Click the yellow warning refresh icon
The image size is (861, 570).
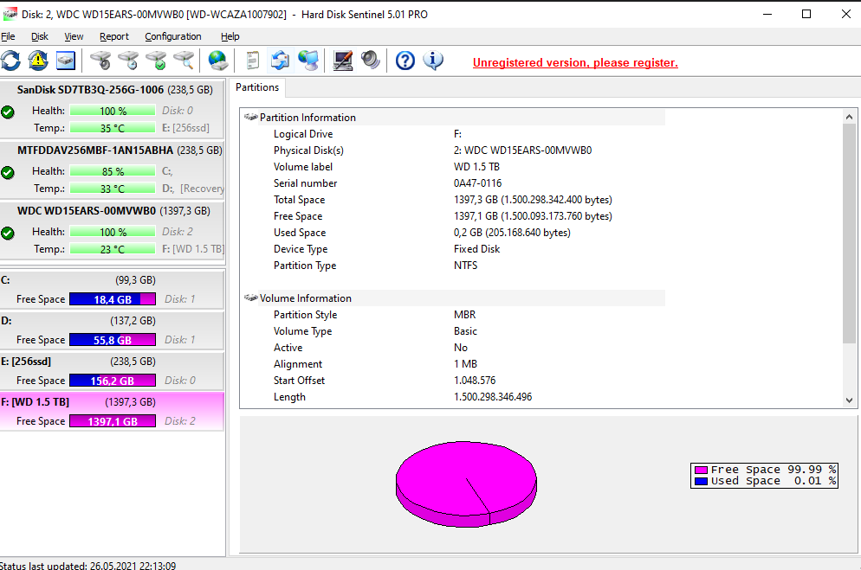coord(38,61)
